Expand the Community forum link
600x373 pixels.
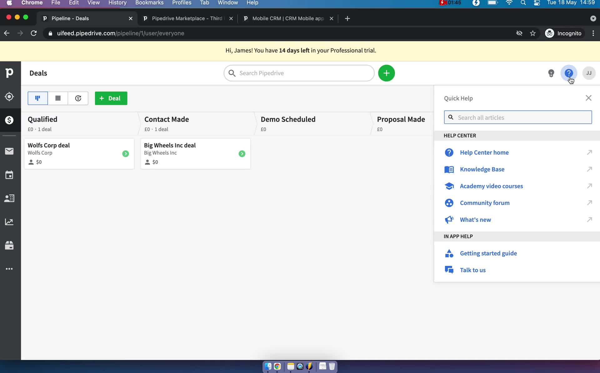click(x=589, y=202)
